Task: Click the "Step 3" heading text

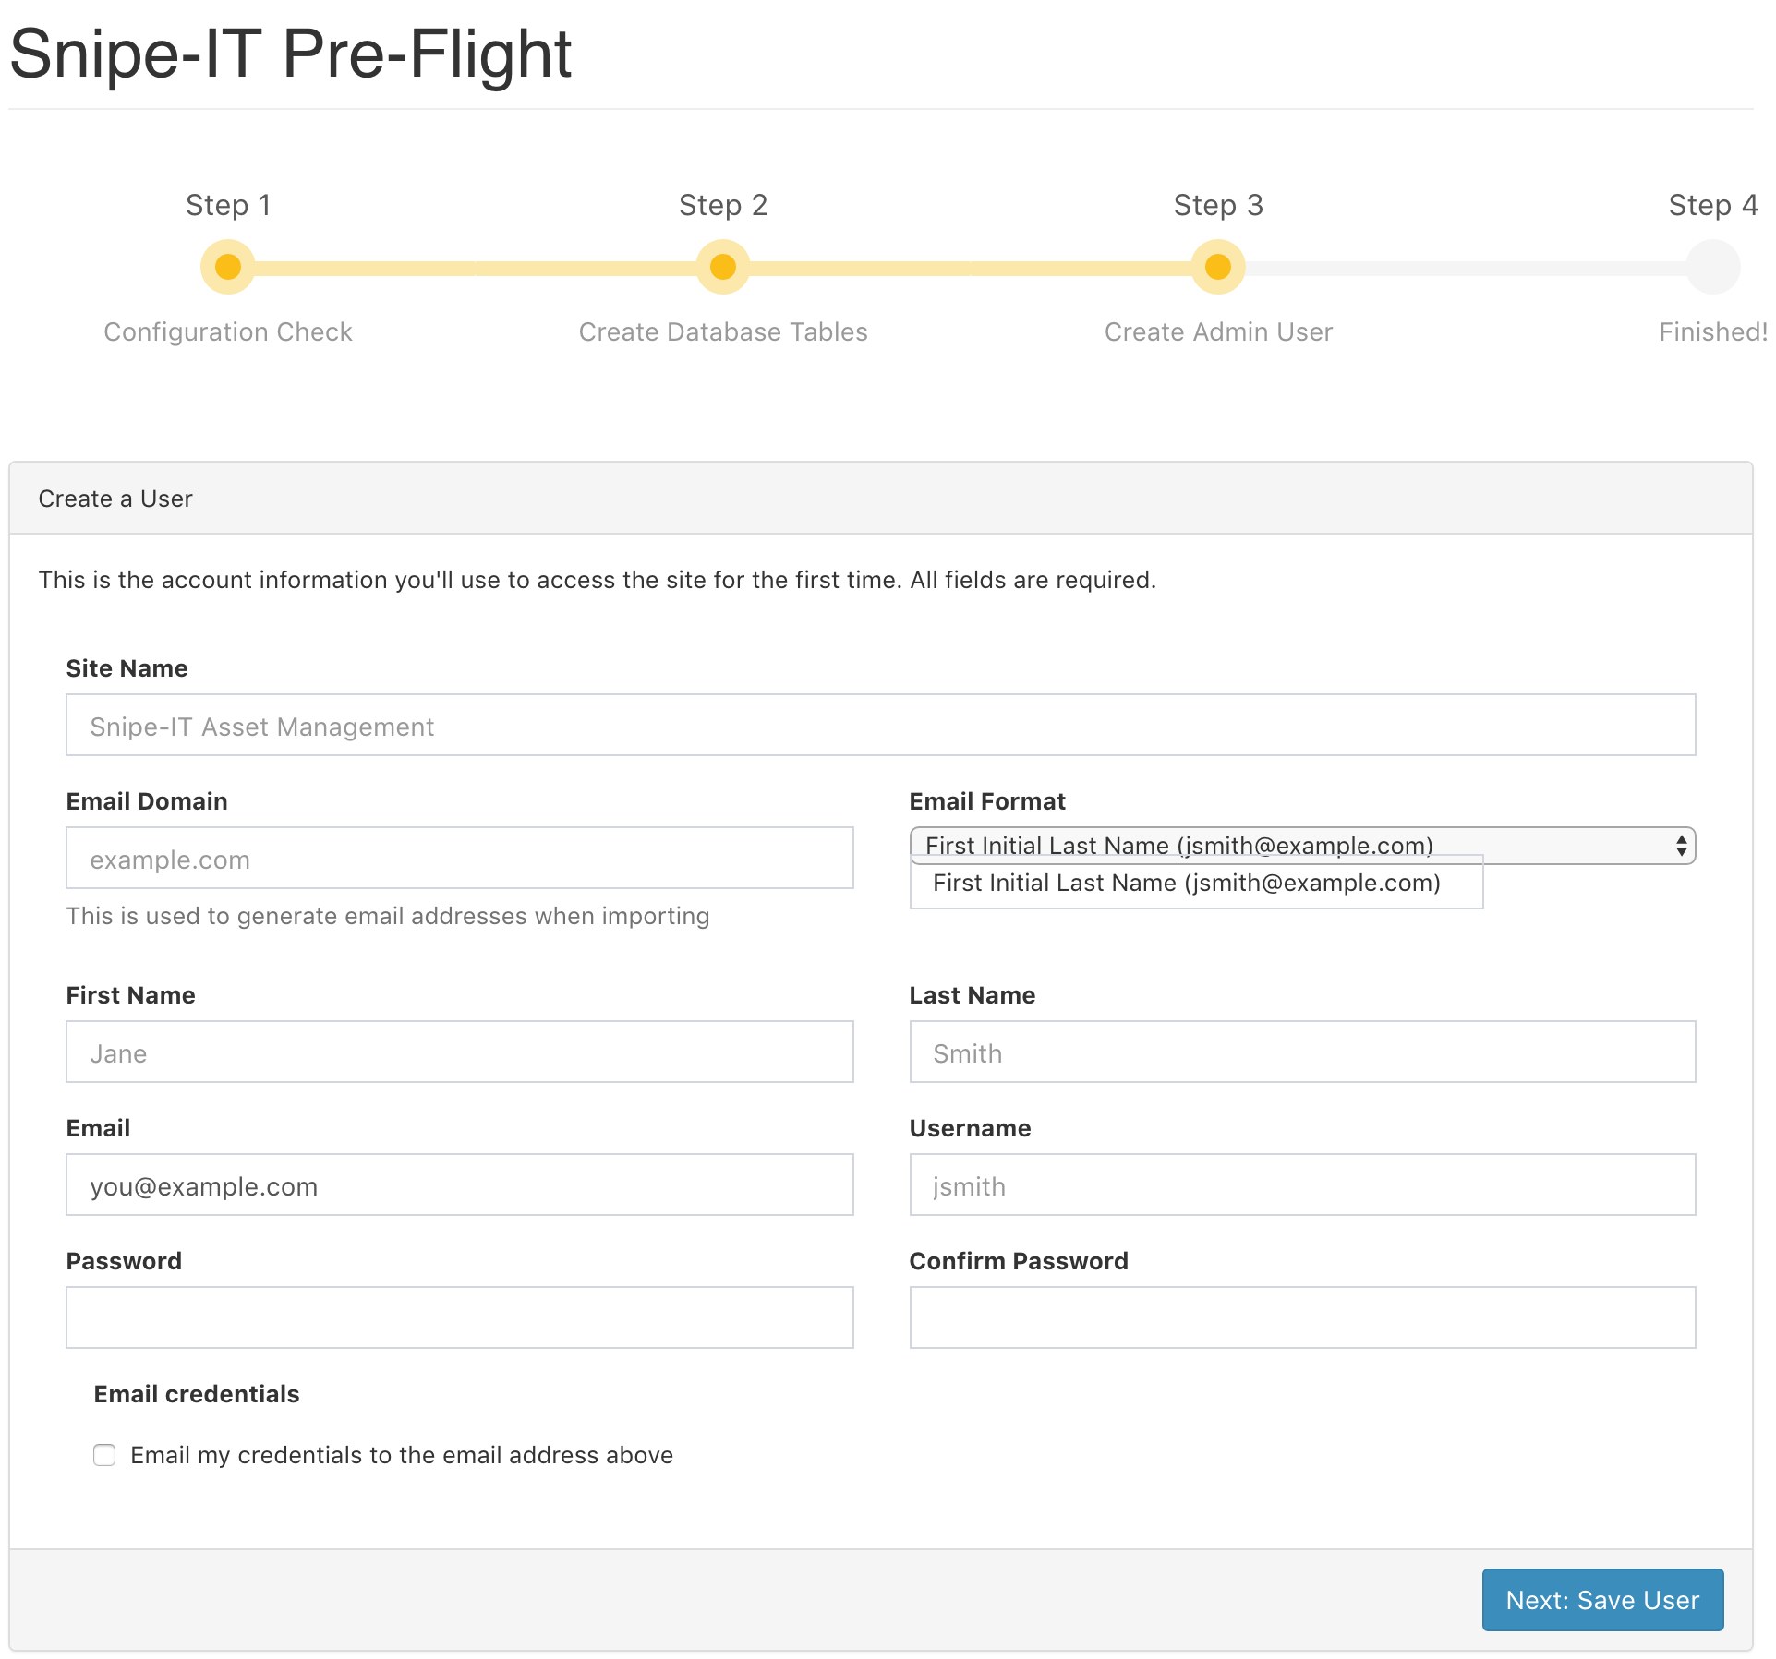Action: point(1218,205)
